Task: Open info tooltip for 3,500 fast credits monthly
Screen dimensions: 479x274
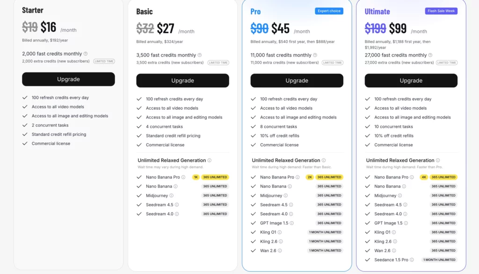Action: pyautogui.click(x=200, y=55)
